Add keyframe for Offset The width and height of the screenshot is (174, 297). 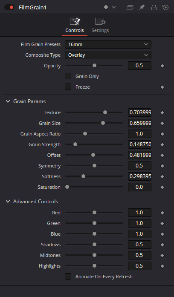pos(162,156)
